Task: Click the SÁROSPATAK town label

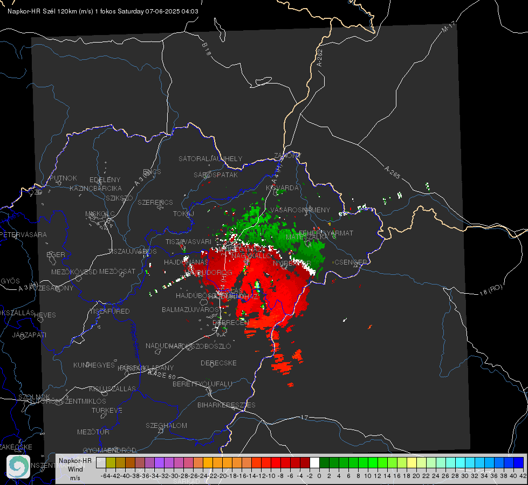Action: [216, 175]
